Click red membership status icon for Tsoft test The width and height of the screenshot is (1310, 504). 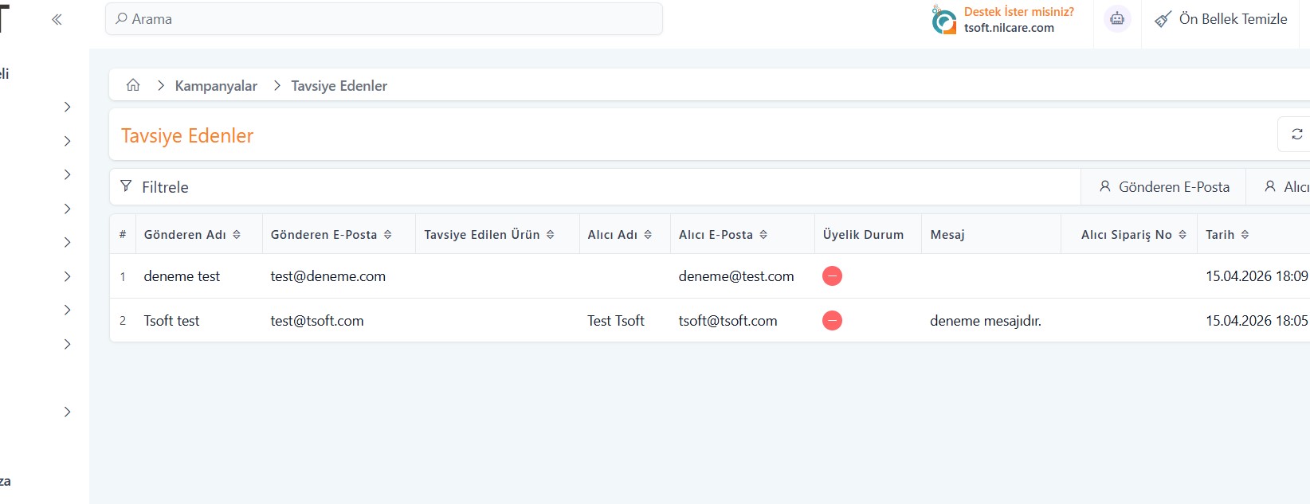(832, 321)
